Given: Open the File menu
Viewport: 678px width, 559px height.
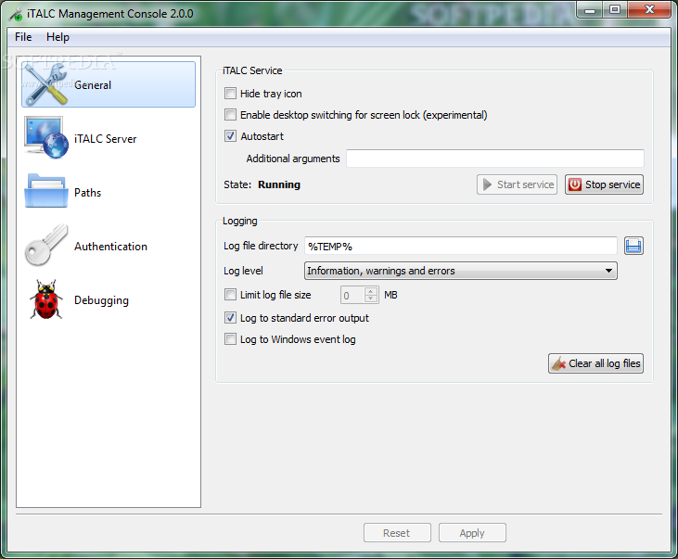Looking at the screenshot, I should (23, 37).
